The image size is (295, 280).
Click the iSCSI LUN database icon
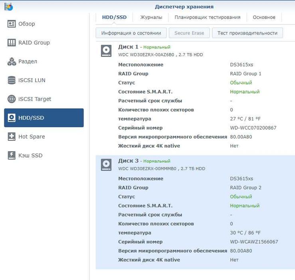12,80
